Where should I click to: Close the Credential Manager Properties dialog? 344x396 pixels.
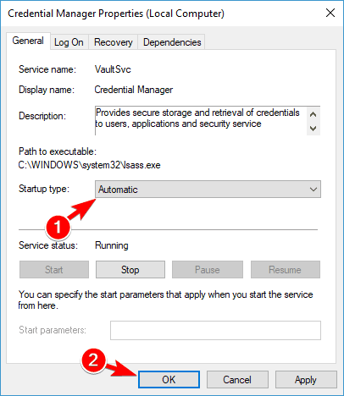pyautogui.click(x=330, y=13)
